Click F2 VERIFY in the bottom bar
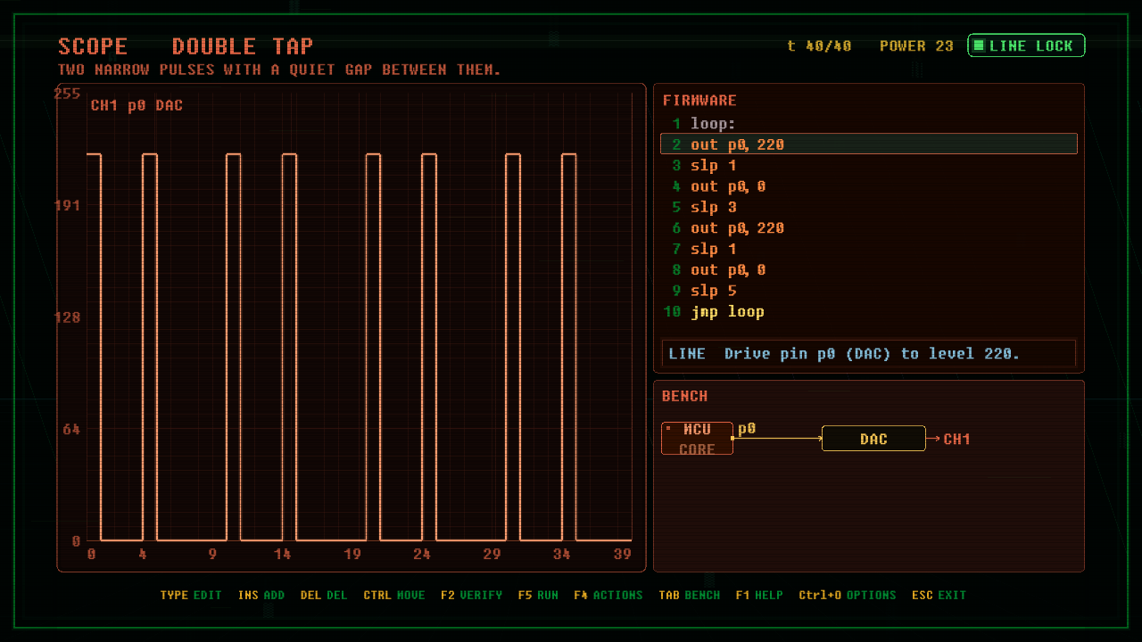Screen dimensions: 1142x642 pyautogui.click(x=471, y=595)
